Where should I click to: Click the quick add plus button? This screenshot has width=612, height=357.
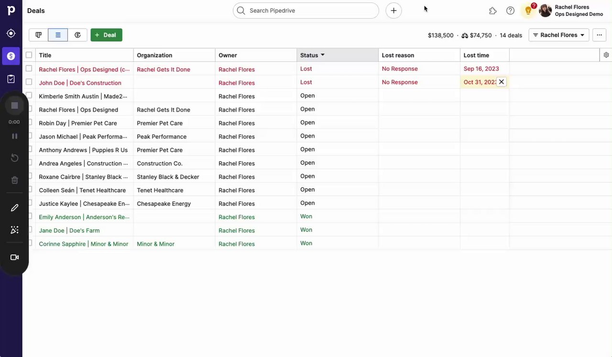point(393,11)
